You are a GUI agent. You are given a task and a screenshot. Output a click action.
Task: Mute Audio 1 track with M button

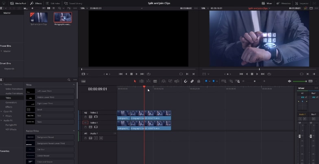[101, 138]
